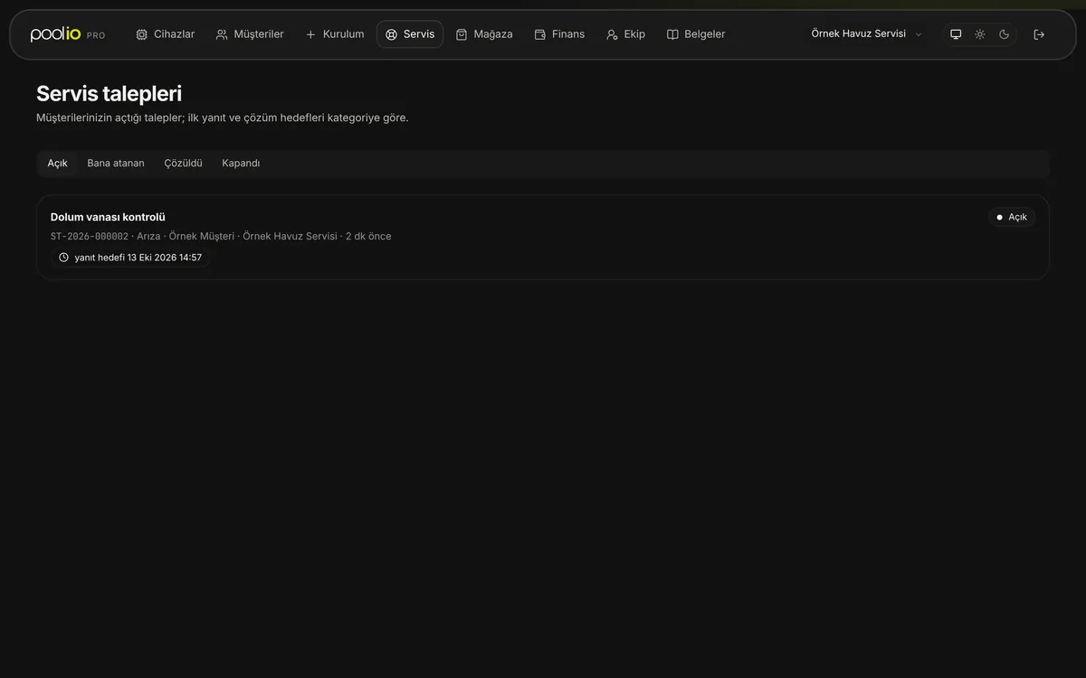Switch to Bana atanan tab
1086x678 pixels.
coord(116,164)
